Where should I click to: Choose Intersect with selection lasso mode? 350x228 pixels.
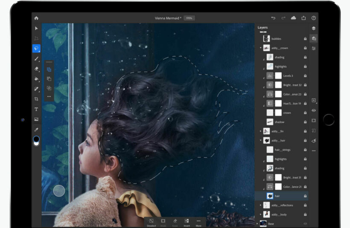49,88
